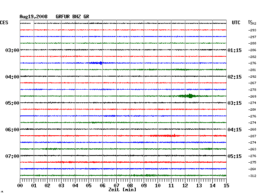Viewport: 258px width, 196px height.
Task: Click the red trace burst near minute 11
Action: pyautogui.click(x=165, y=135)
